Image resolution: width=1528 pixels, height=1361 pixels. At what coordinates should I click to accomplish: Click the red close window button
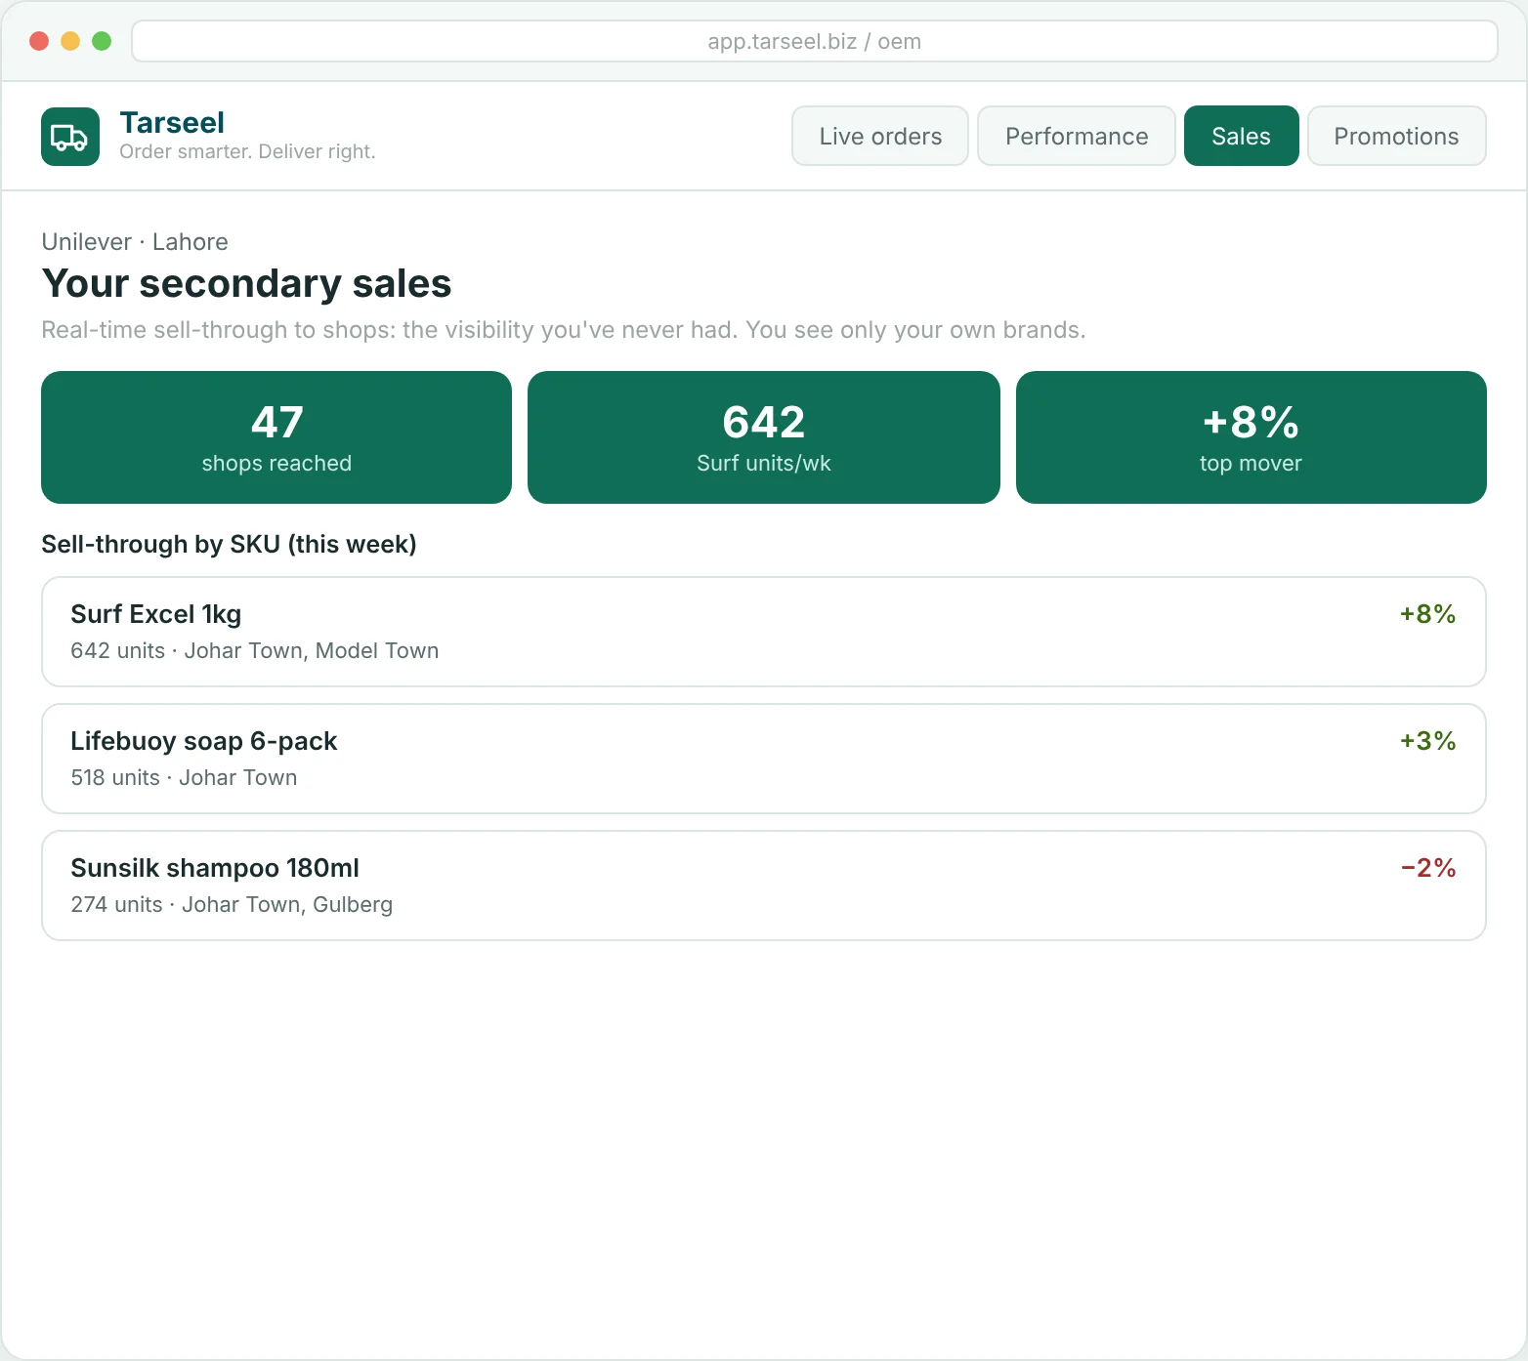(39, 41)
